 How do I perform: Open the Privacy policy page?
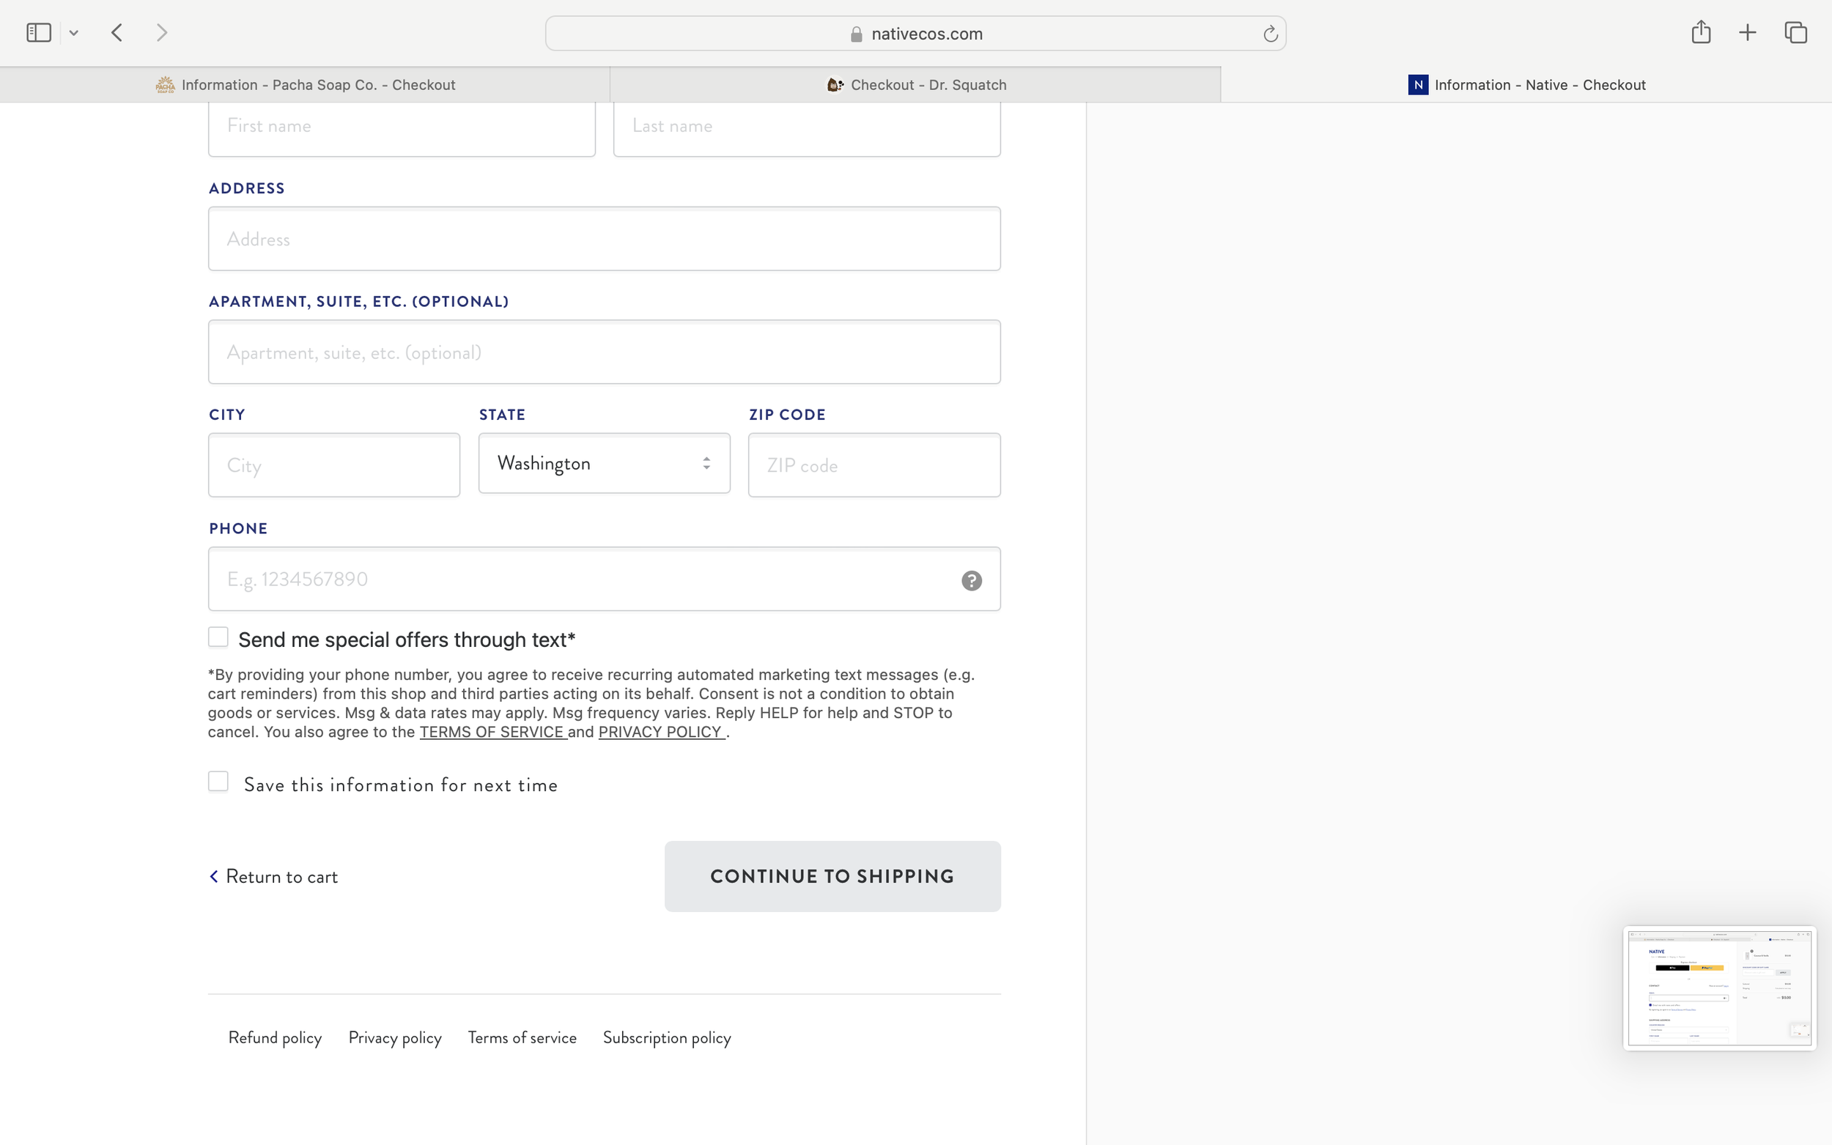tap(395, 1037)
